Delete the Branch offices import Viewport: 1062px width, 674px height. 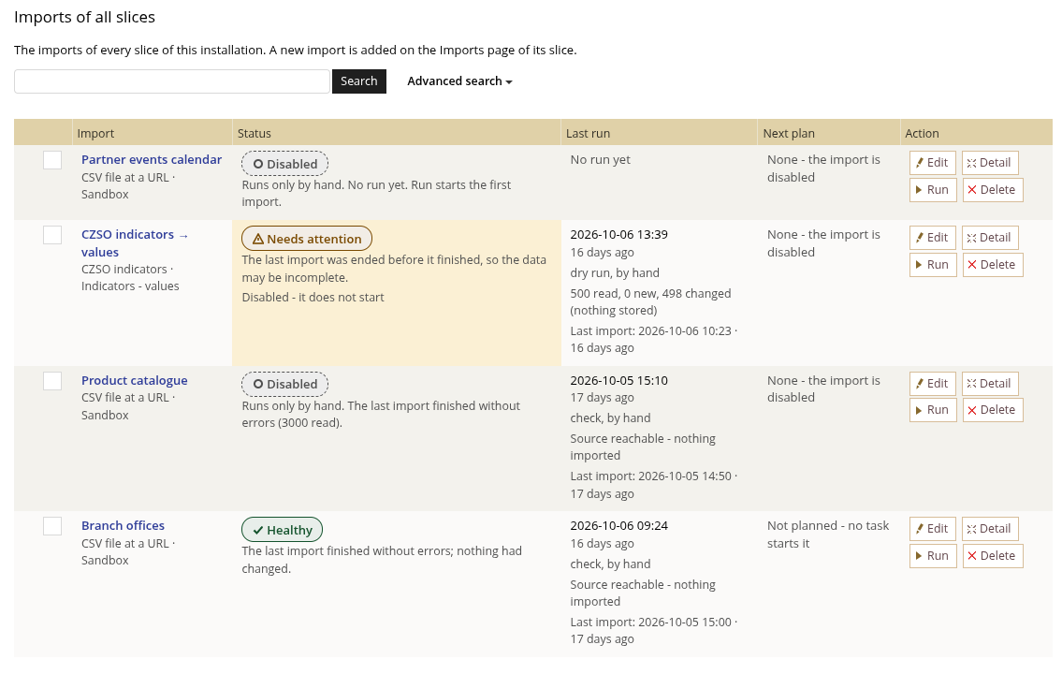[x=992, y=556]
